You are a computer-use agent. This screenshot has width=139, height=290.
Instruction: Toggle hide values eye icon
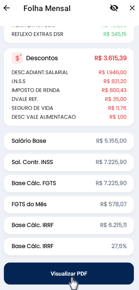[x=114, y=8]
